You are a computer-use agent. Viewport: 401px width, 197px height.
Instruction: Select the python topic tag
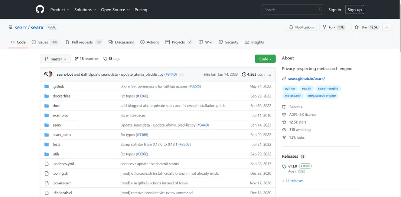[x=290, y=89]
